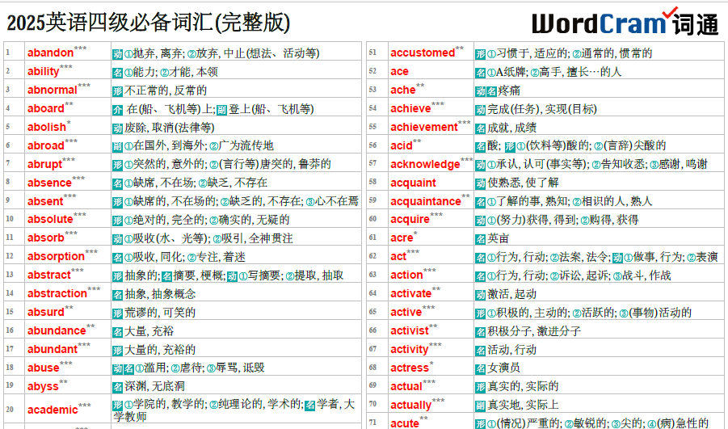This screenshot has height=429, width=728.
Task: Click the 形 tag in the abnormal row
Action: [118, 90]
